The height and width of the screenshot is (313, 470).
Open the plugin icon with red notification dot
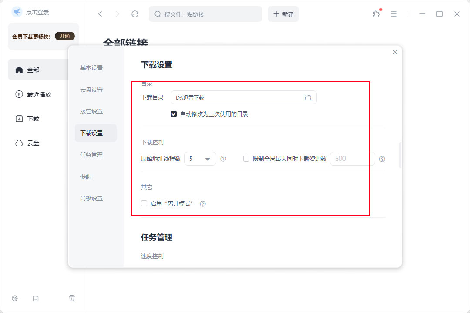tap(376, 14)
